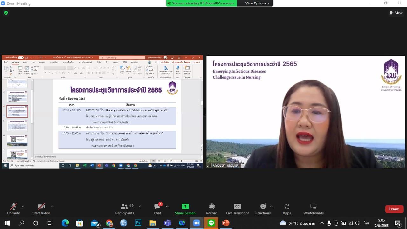Expand video options arrow beside Start Video
Viewport: 407px width, 229px height.
tap(52, 206)
